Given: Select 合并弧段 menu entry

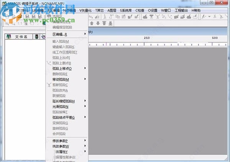Looking at the screenshot, I should [x=59, y=134].
